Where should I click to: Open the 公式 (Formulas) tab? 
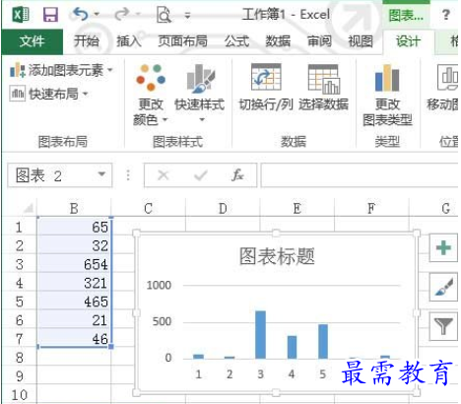click(x=236, y=41)
